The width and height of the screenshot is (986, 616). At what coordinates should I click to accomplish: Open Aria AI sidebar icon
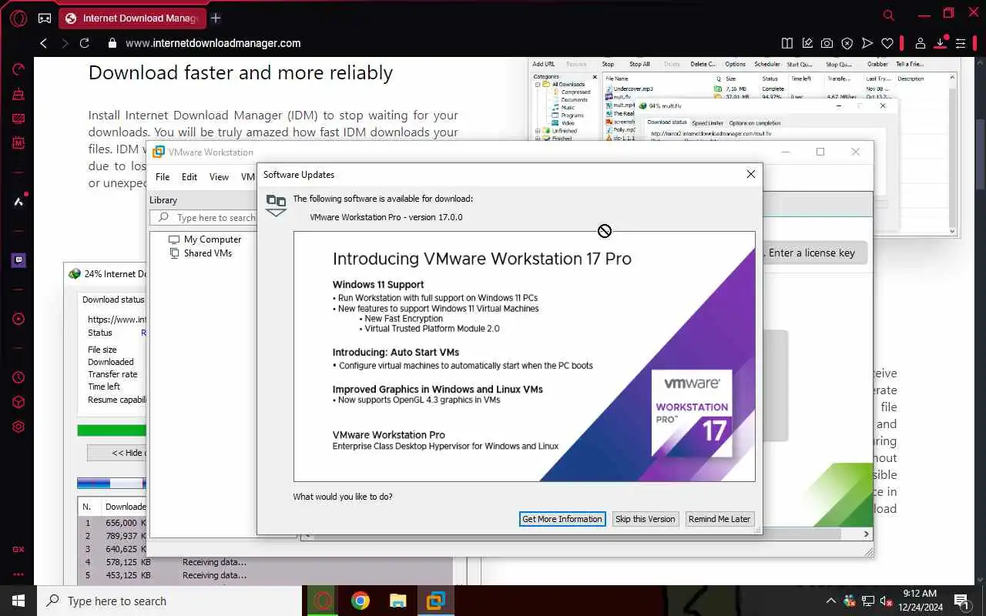(18, 202)
